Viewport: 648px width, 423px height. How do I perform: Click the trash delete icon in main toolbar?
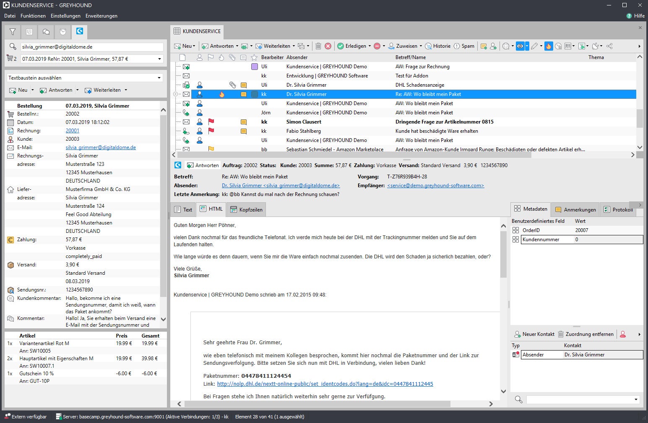click(318, 46)
